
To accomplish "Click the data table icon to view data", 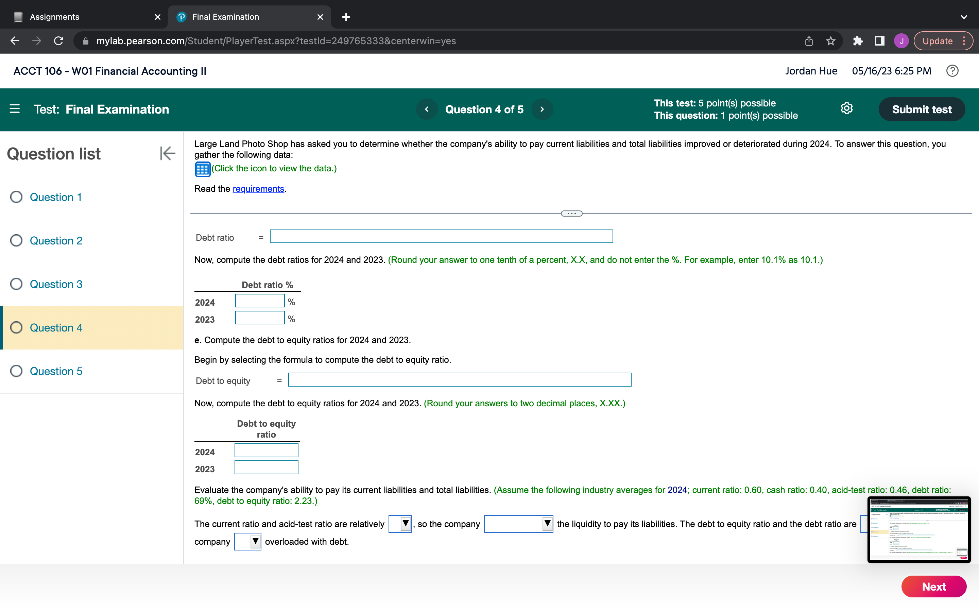I will [202, 169].
